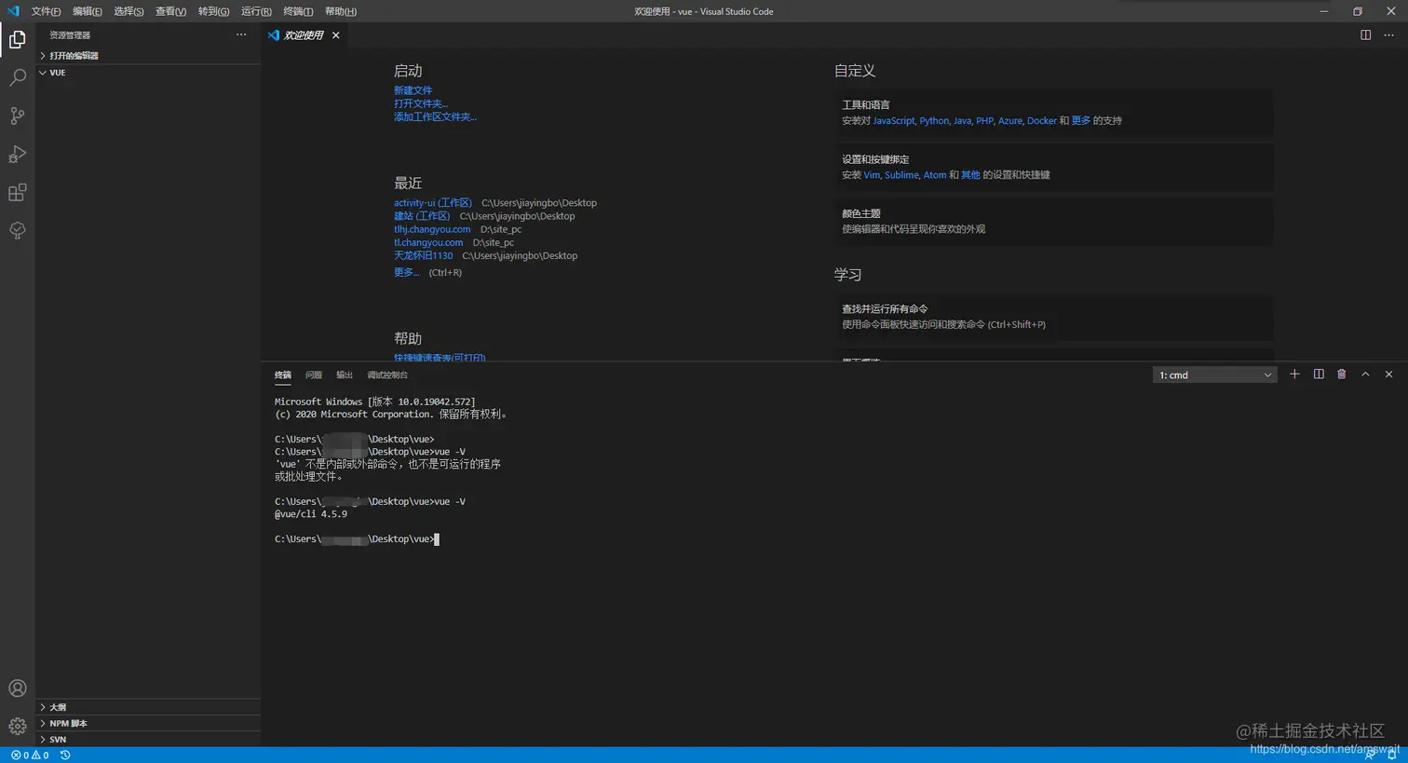Switch to the 终端 panel tab

283,375
